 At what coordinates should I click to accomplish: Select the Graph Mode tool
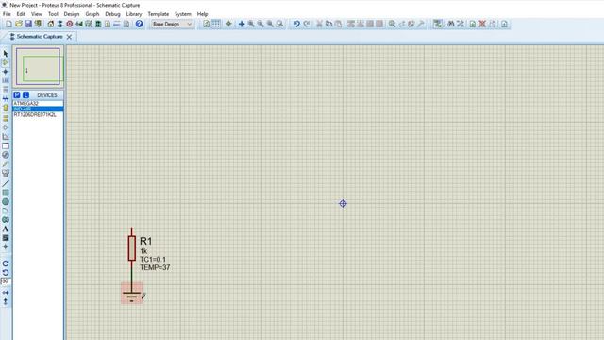point(6,136)
